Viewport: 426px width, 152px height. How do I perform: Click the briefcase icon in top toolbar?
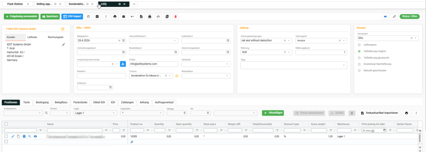click(x=150, y=17)
